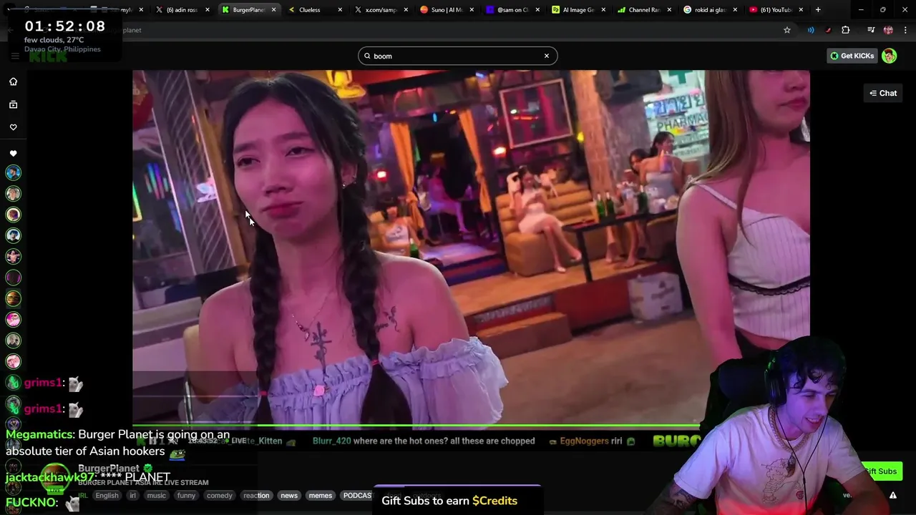Open the Kick user avatar menu
The height and width of the screenshot is (515, 916).
pyautogui.click(x=890, y=56)
